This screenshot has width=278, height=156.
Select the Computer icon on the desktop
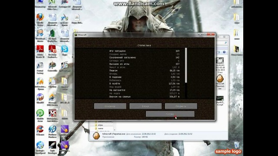(40, 3)
